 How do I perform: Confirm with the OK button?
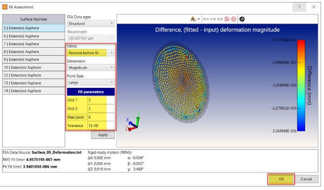(x=281, y=179)
